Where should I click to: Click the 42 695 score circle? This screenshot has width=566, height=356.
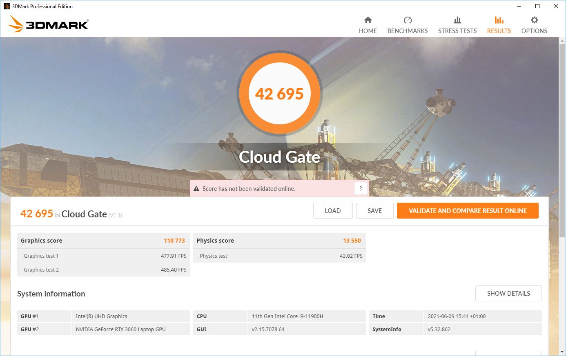point(279,94)
